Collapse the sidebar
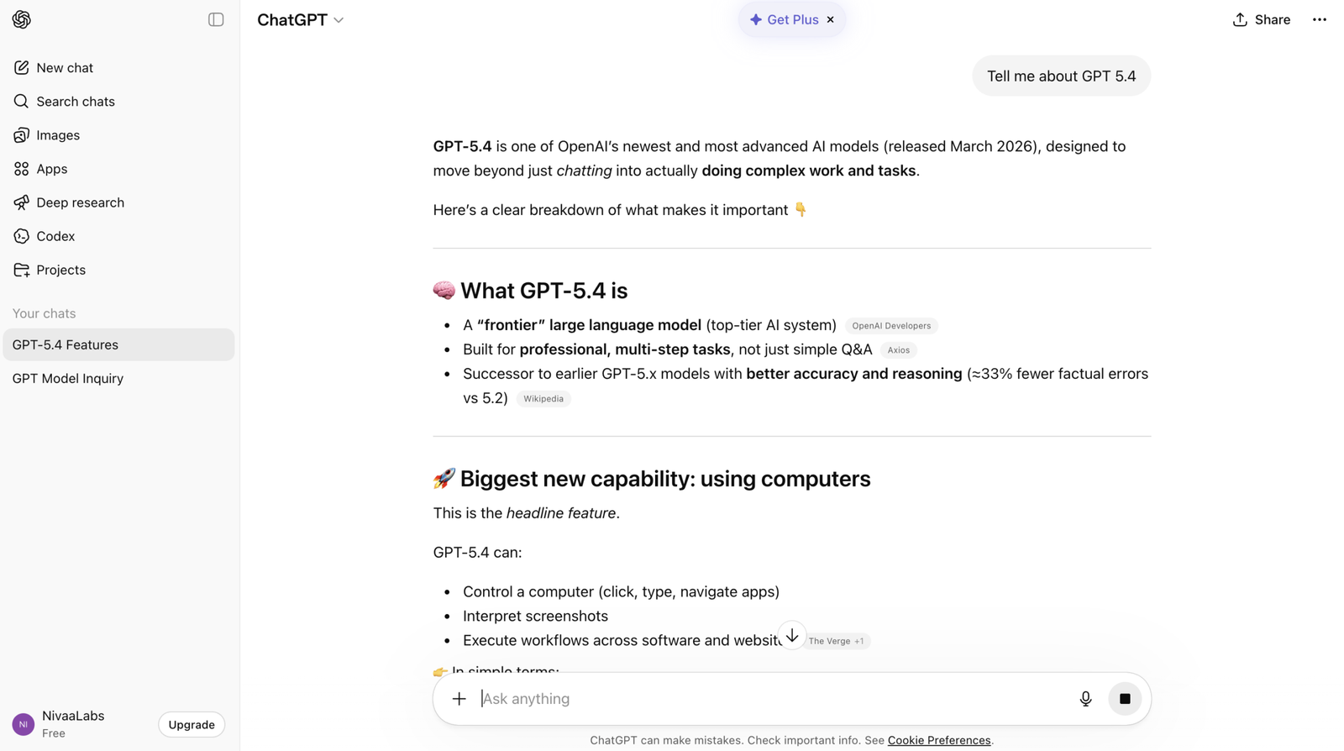1344x751 pixels. [x=216, y=19]
